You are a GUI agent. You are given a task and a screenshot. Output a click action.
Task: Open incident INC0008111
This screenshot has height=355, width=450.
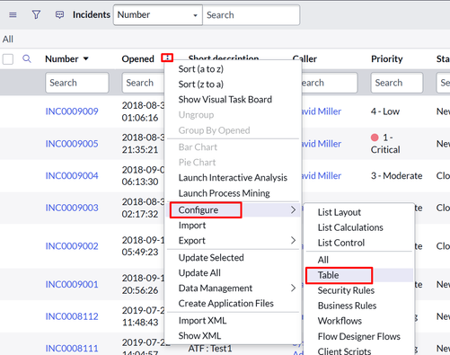coord(72,349)
